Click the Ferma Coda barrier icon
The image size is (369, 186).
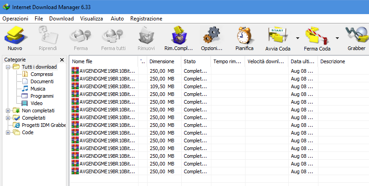coord(317,36)
